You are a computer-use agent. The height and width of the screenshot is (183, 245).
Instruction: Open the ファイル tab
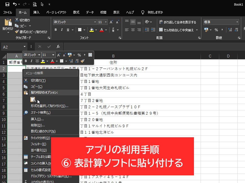pos(7,12)
